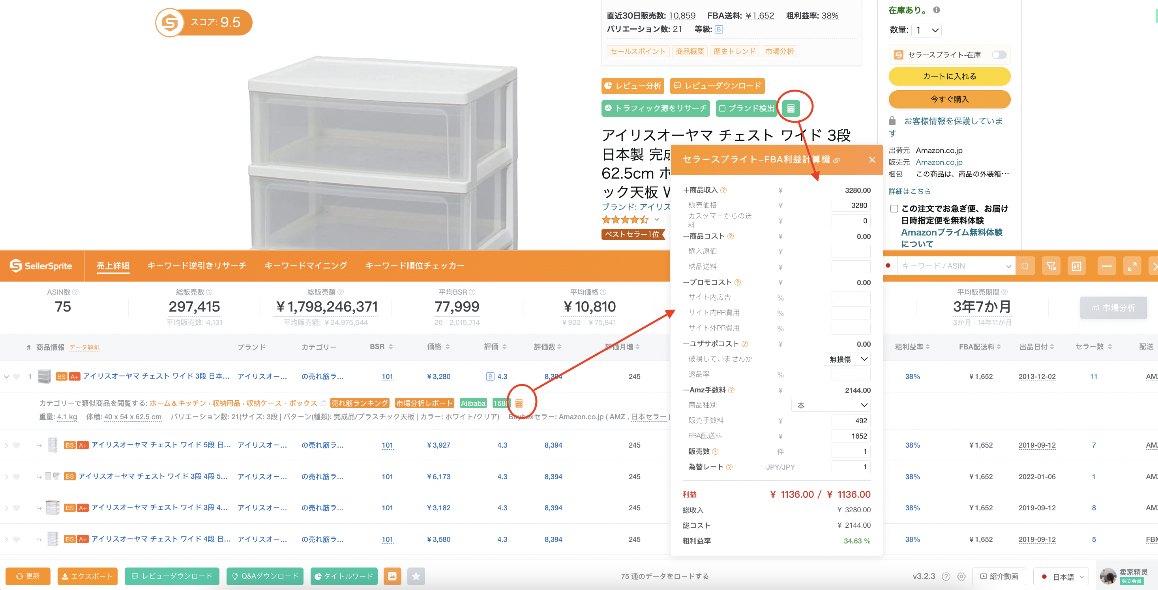Switch to the 売上詳細 tab
This screenshot has height=590, width=1158.
pyautogui.click(x=113, y=266)
